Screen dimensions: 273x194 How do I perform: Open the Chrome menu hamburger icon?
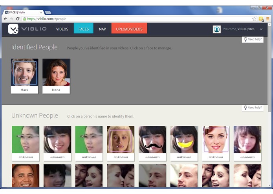pos(268,19)
